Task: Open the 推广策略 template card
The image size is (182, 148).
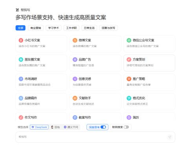Action: tap(149, 82)
